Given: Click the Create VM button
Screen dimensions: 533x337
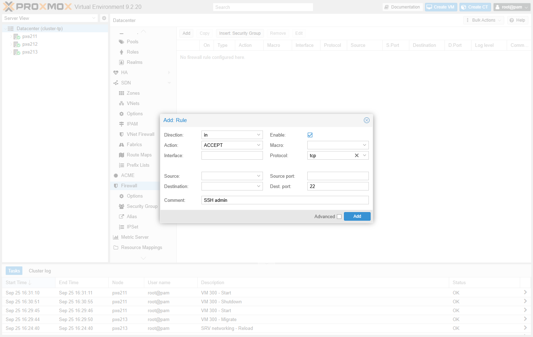Looking at the screenshot, I should click(x=441, y=7).
